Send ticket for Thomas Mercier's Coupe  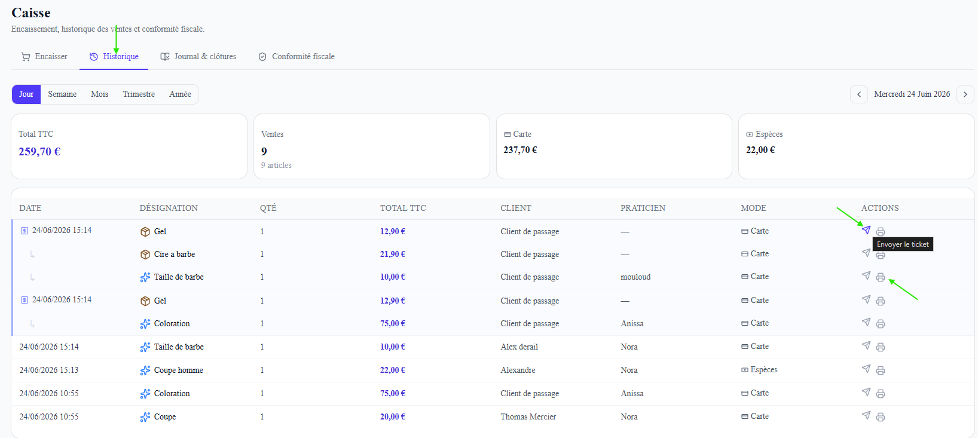[x=866, y=415]
